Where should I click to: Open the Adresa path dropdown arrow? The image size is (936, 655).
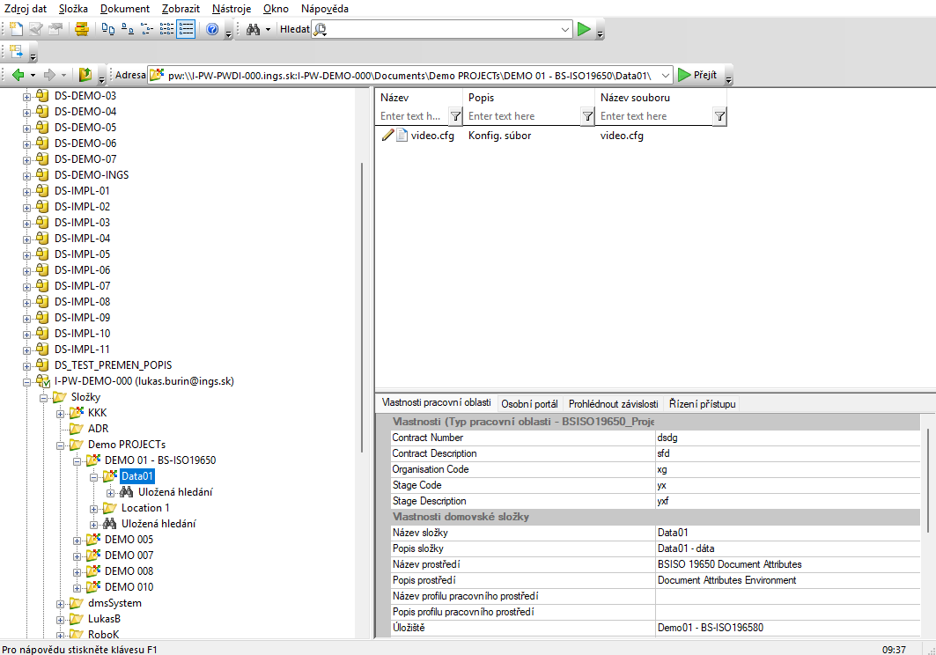pos(665,75)
